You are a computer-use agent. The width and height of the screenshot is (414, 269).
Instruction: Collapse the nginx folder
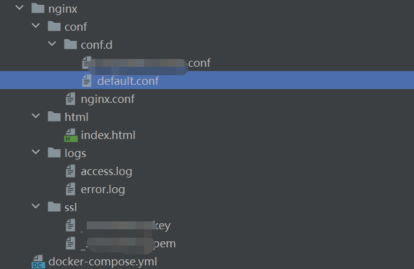(x=19, y=8)
